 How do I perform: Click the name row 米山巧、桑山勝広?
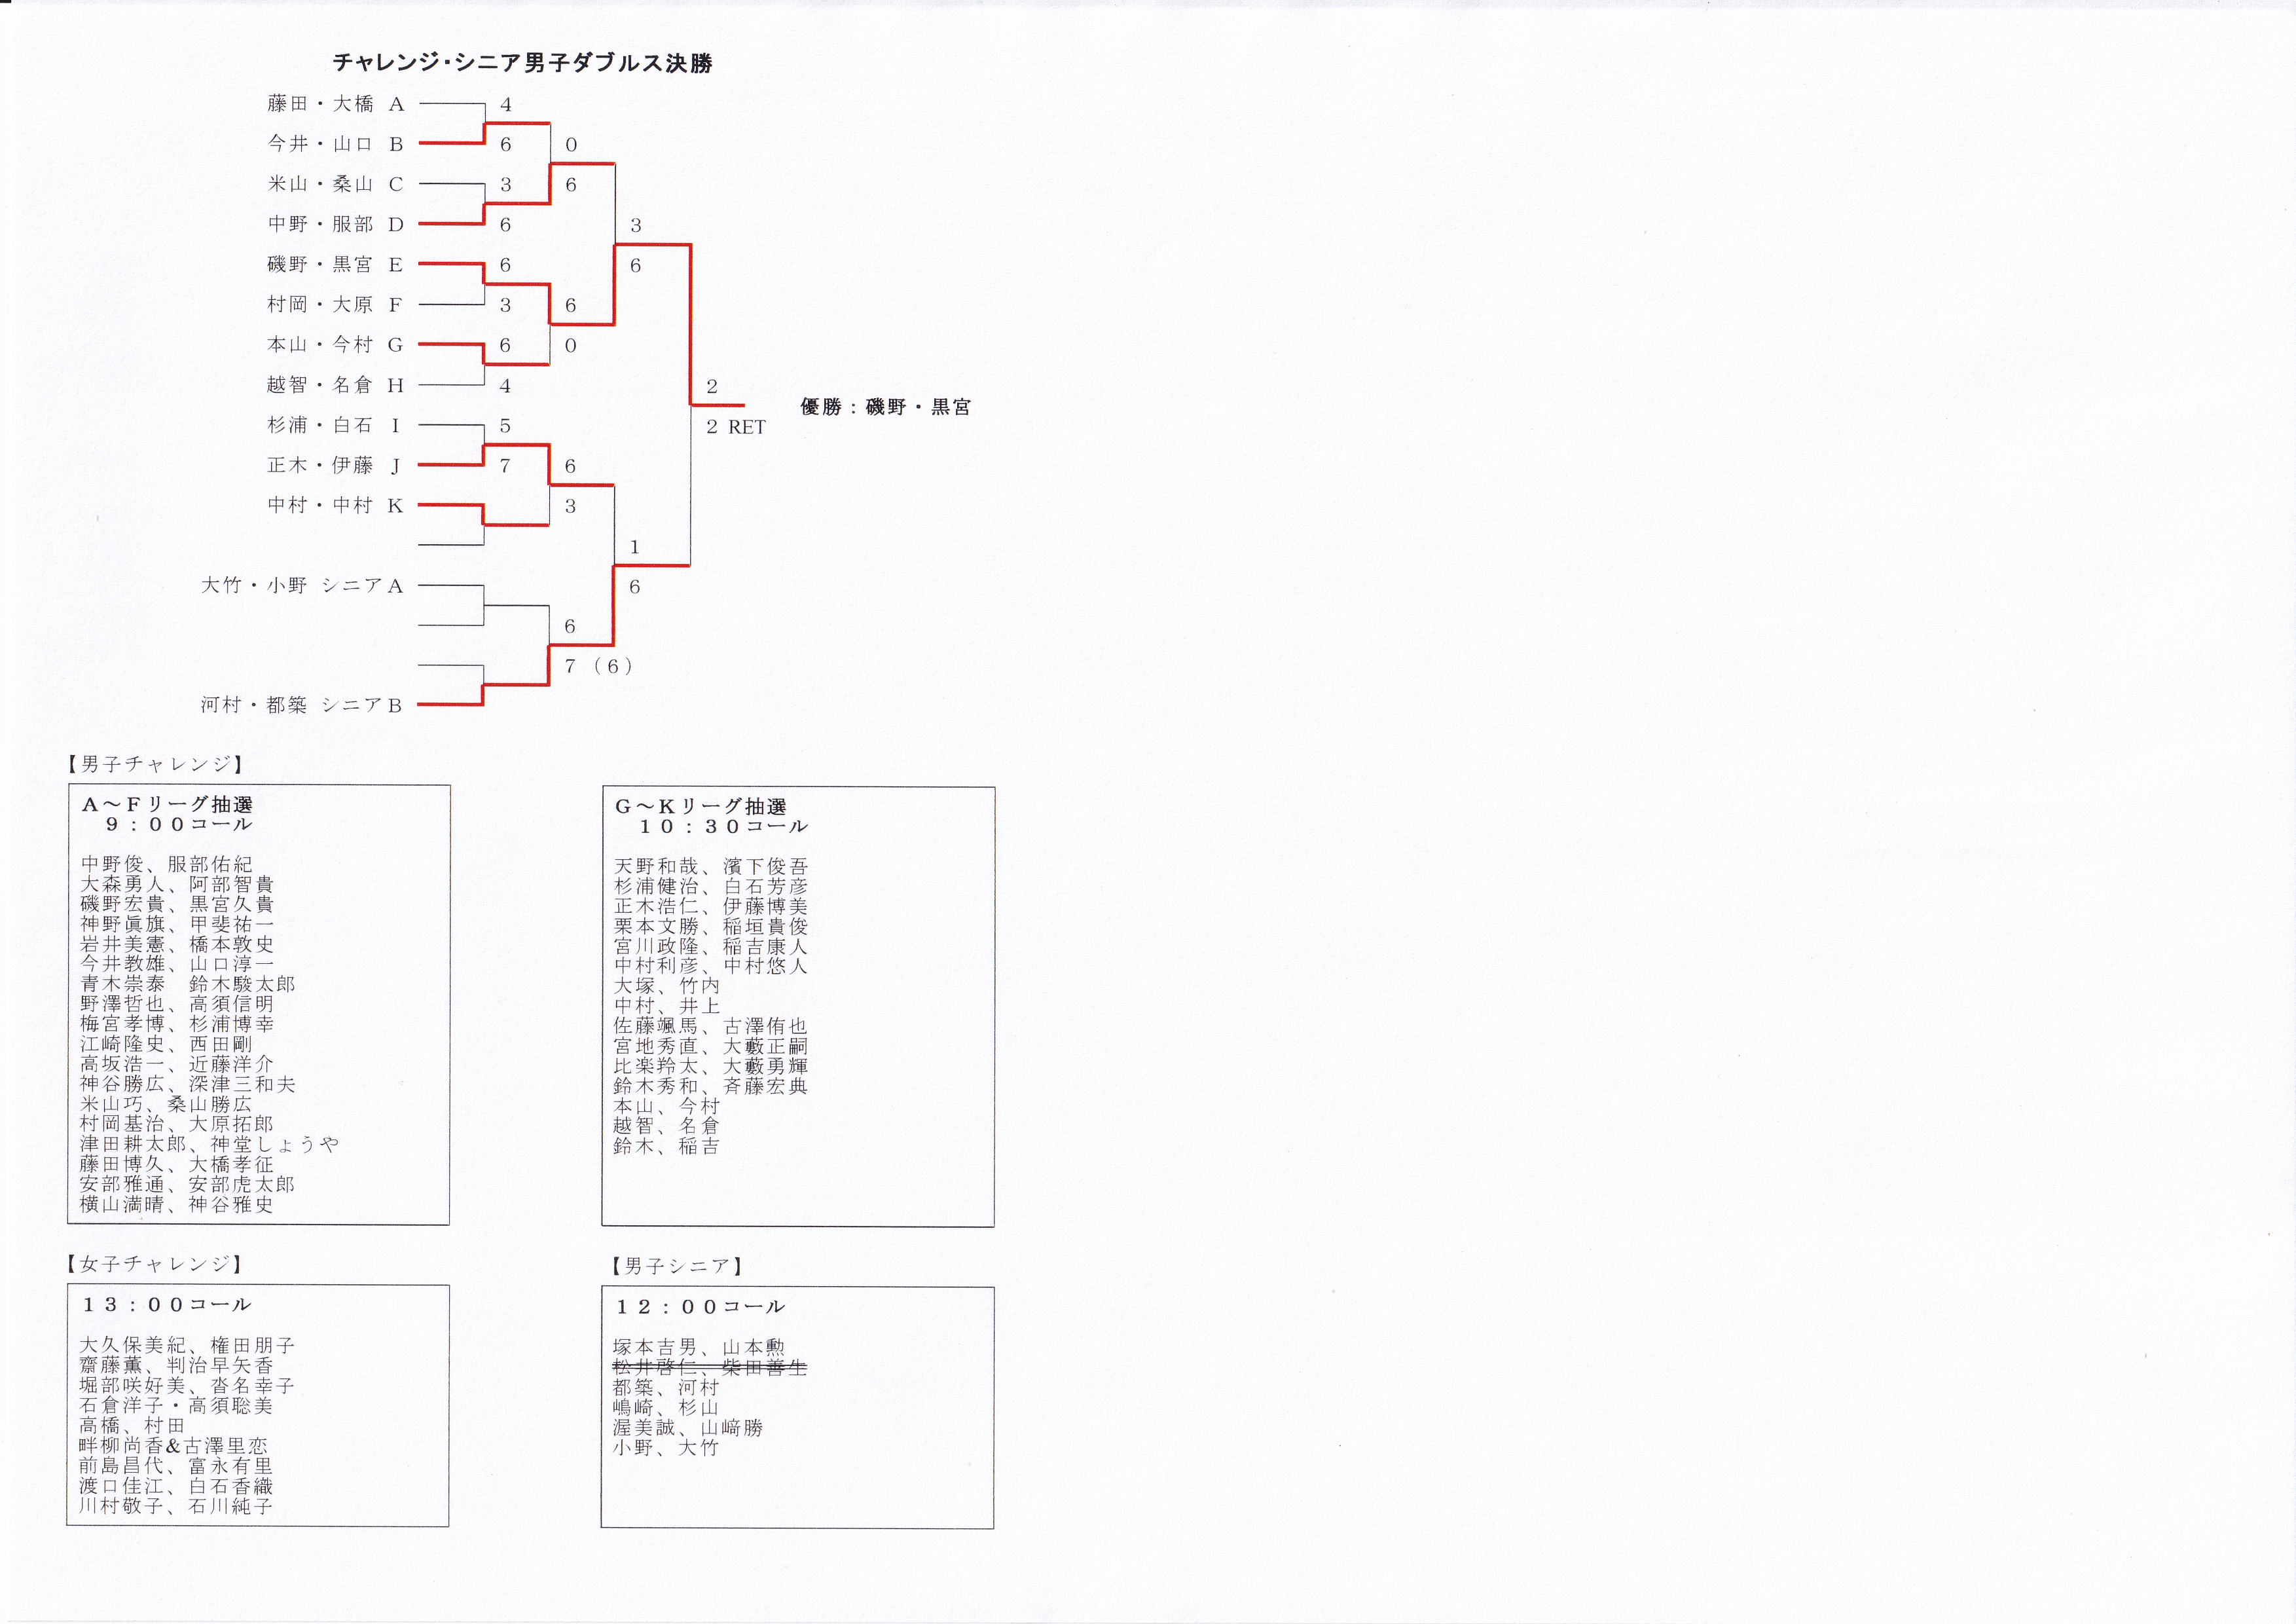(x=167, y=1104)
